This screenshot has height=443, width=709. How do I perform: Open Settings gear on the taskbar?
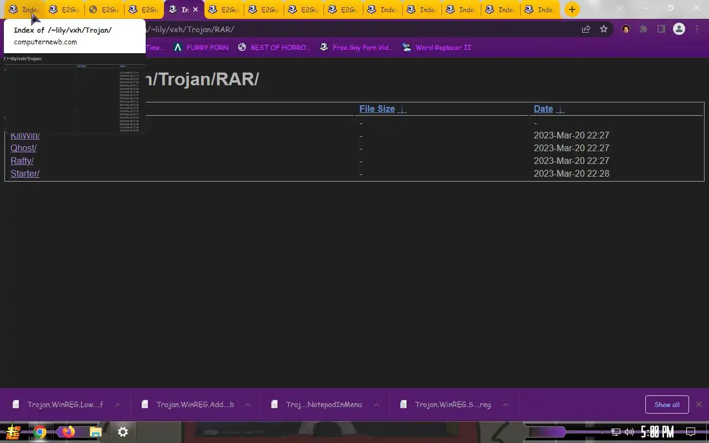[123, 432]
